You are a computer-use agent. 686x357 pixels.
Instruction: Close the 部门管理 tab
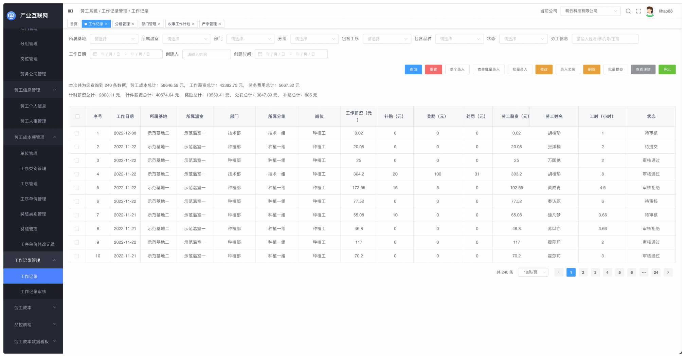pos(159,24)
